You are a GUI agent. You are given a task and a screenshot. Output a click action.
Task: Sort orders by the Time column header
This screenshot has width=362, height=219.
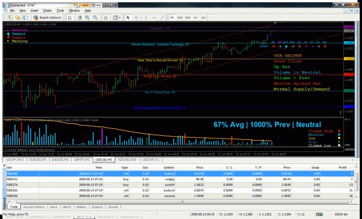99,168
